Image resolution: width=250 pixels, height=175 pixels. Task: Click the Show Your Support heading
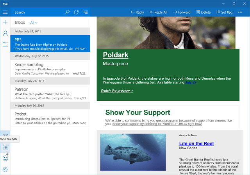138,112
